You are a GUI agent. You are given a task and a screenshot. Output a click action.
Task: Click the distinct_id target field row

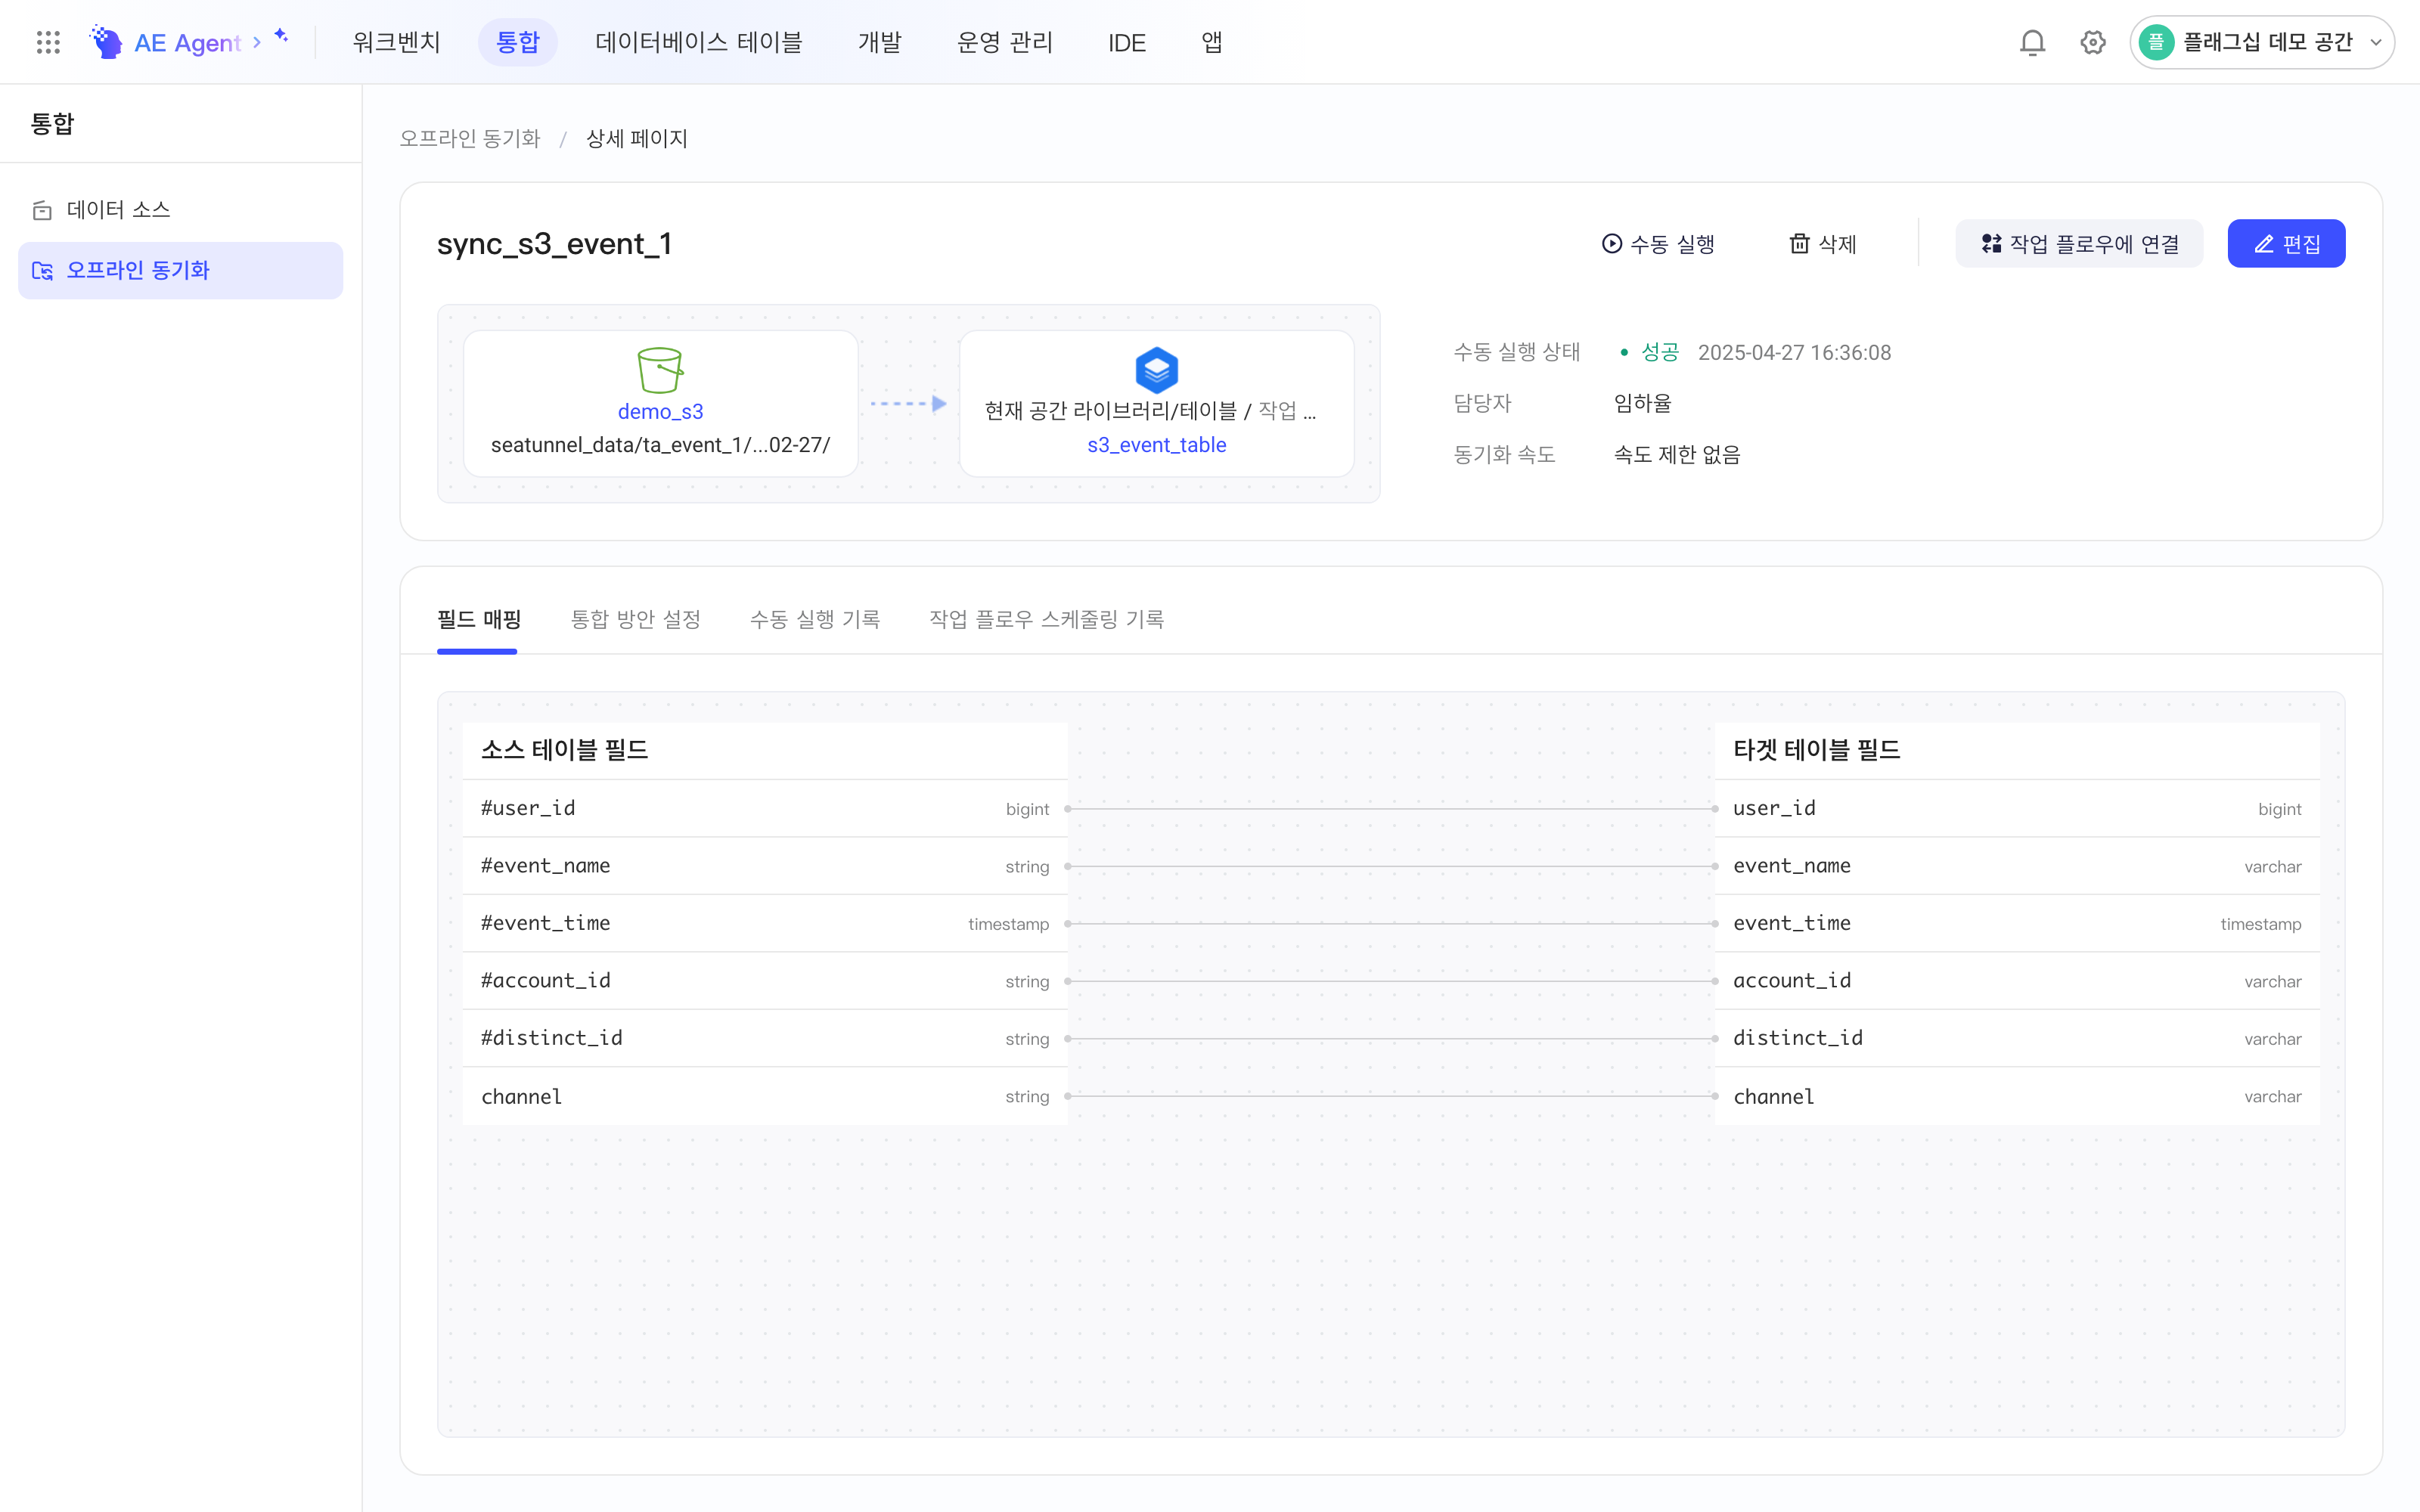tap(2017, 1038)
